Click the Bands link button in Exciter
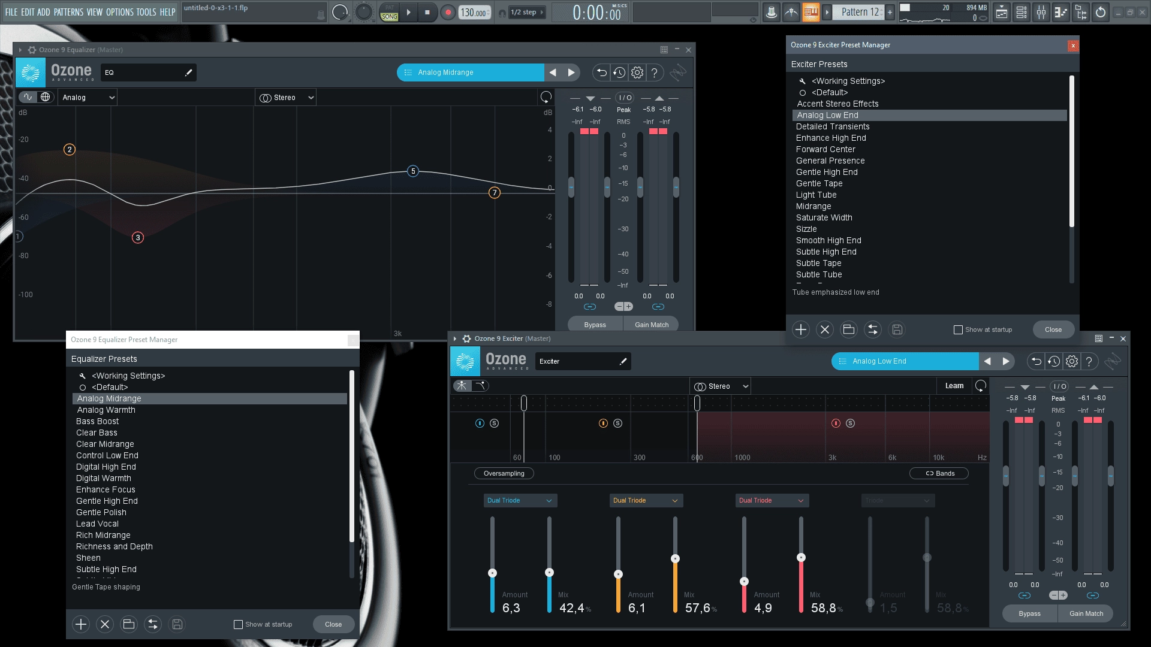 click(939, 473)
